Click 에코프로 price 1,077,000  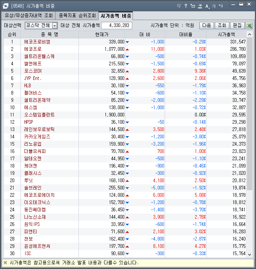tap(114, 49)
